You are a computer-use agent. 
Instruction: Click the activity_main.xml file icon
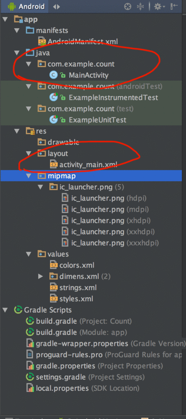point(54,164)
